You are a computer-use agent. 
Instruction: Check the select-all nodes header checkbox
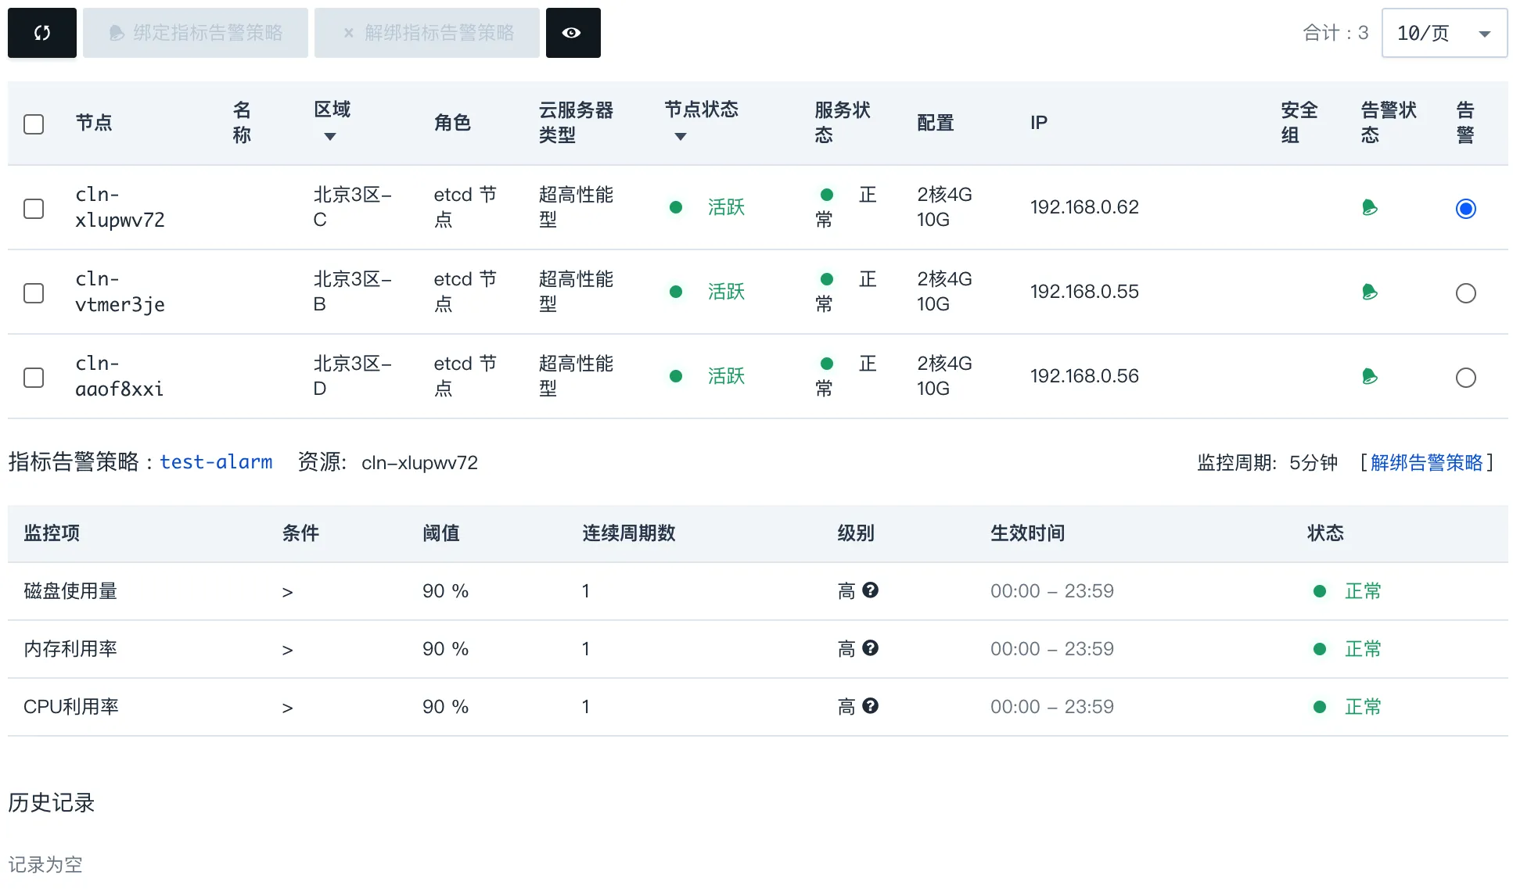tap(34, 124)
